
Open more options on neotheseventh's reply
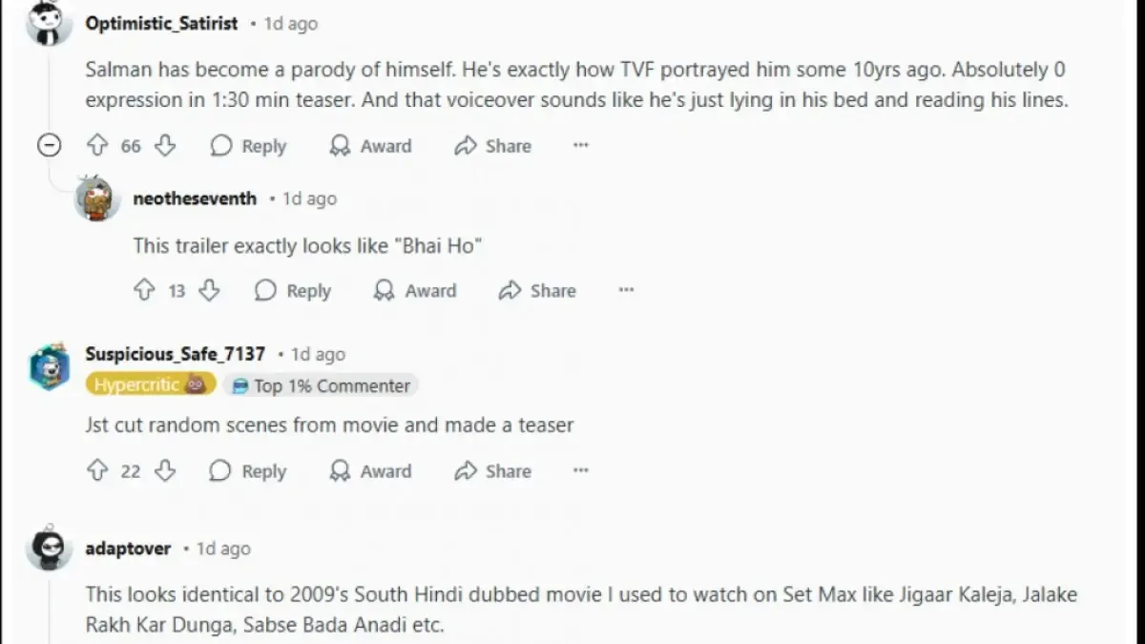pos(626,291)
